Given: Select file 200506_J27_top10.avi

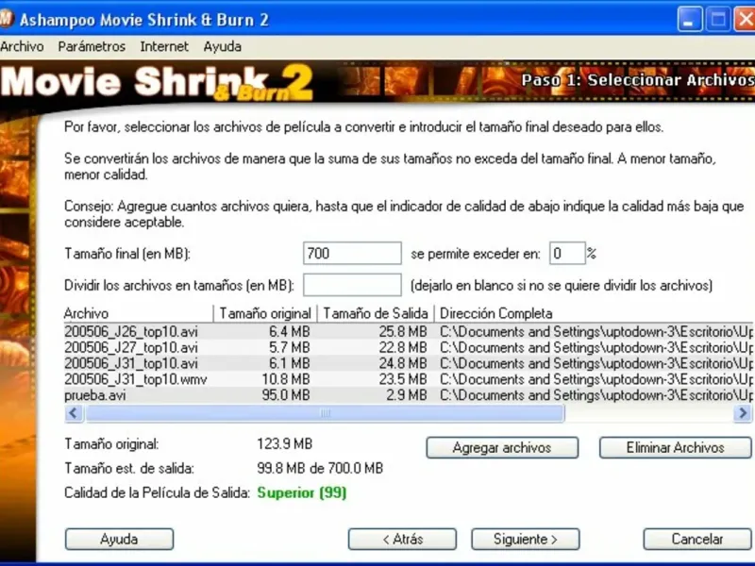Looking at the screenshot, I should click(x=131, y=347).
